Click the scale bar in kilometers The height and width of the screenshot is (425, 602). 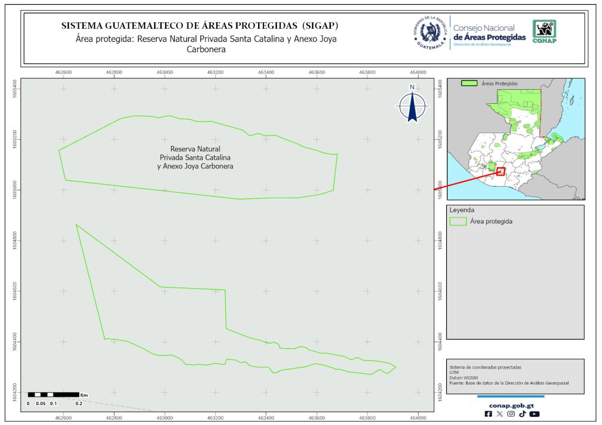click(x=53, y=394)
